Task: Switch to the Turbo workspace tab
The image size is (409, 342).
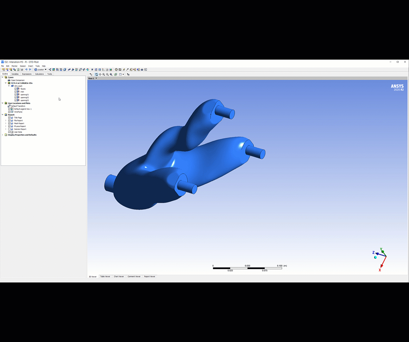Action: (x=50, y=74)
